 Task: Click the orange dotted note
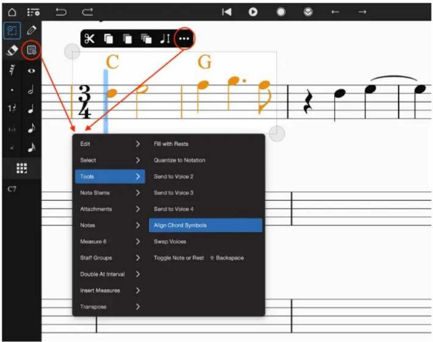[234, 81]
